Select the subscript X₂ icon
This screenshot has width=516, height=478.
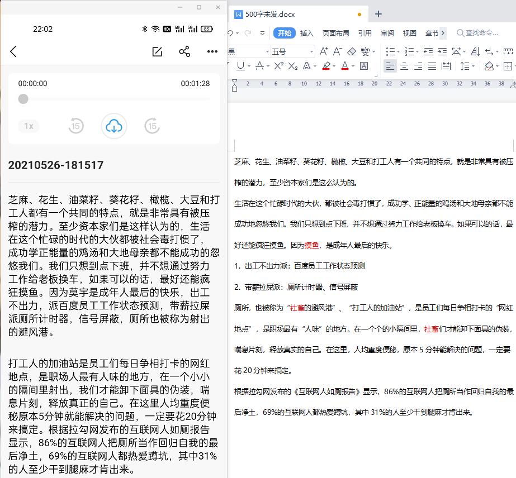(x=292, y=66)
